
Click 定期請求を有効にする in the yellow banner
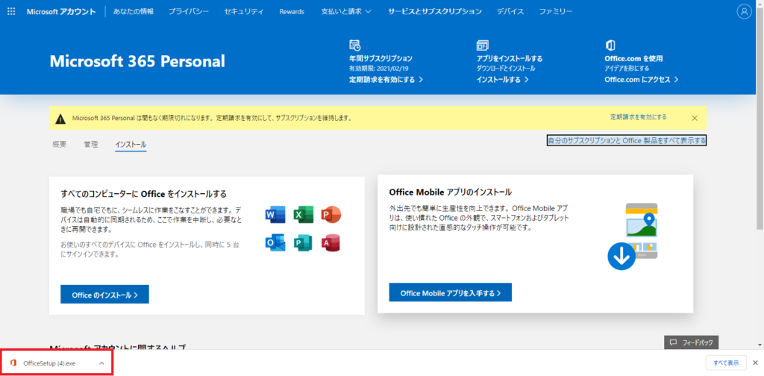click(639, 117)
